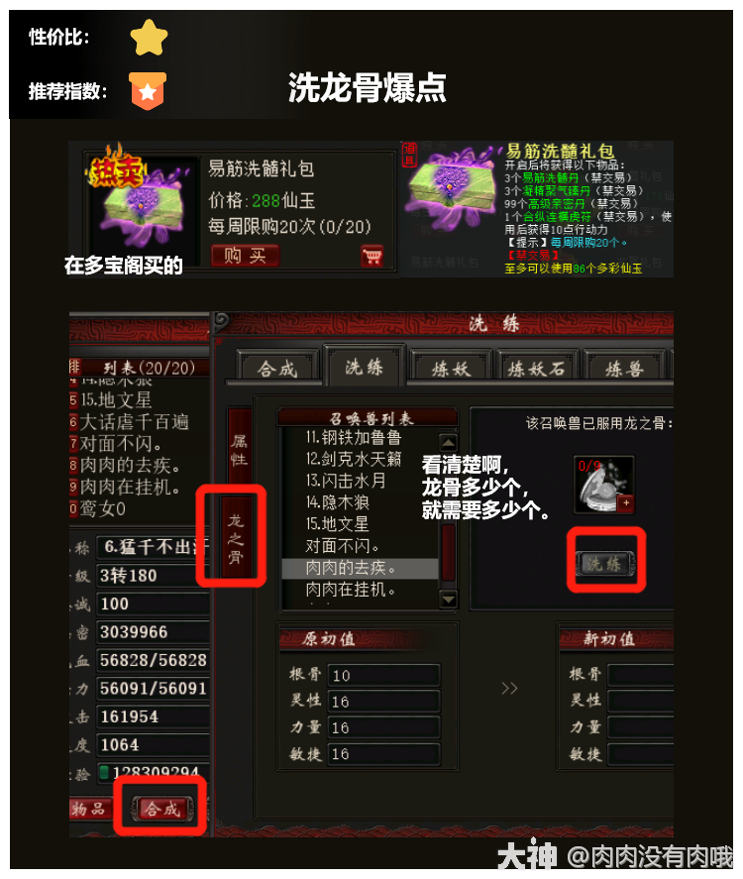Click the tooltip gift box illustration
Screen dimensions: 743x879
click(x=451, y=188)
